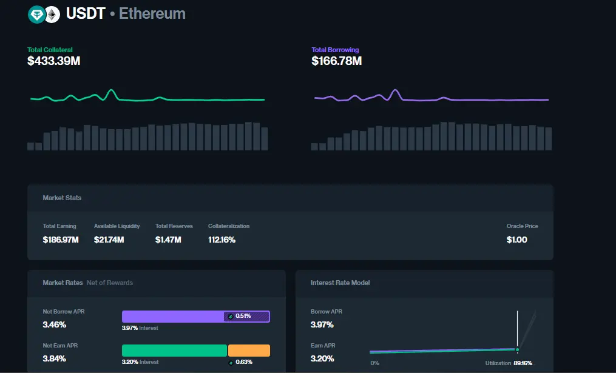Click the purple Total Borrowing line chart

(x=432, y=96)
